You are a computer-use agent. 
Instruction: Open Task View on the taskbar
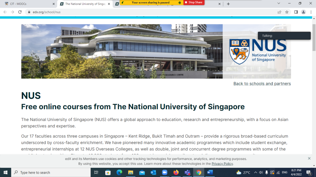96,172
